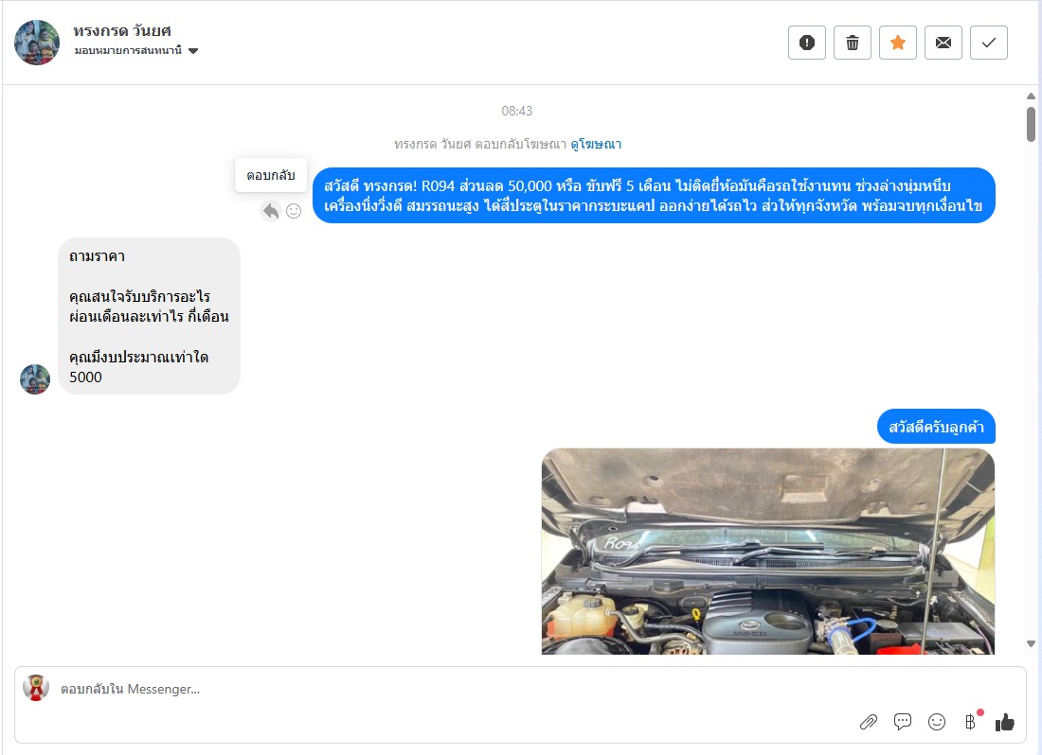The width and height of the screenshot is (1042, 755).
Task: Mark conversation done with checkmark button
Action: [989, 43]
